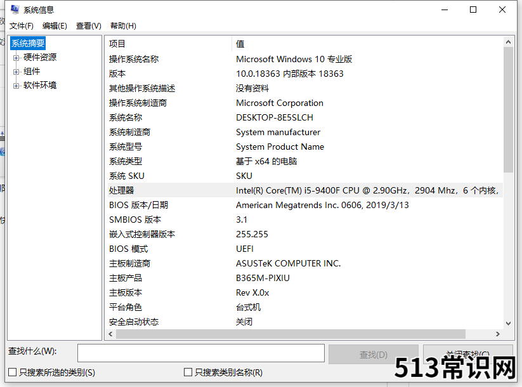This screenshot has width=522, height=387.
Task: Select the SMBIOS 版本 row
Action: (305, 220)
